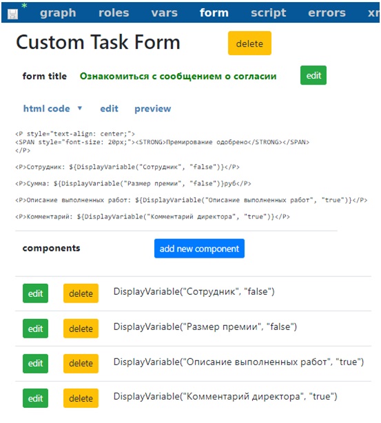Screen dimensions: 381x423
Task: Edit the Размер премии component
Action: [x=35, y=329]
